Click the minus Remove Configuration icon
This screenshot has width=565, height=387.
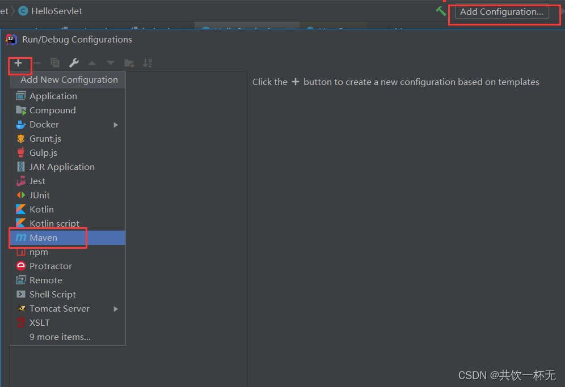point(37,63)
